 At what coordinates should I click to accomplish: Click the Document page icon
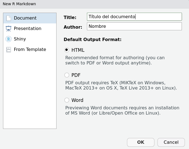(9, 18)
